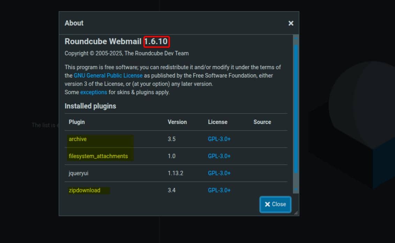Click the Source column header
The width and height of the screenshot is (395, 243).
coord(262,122)
